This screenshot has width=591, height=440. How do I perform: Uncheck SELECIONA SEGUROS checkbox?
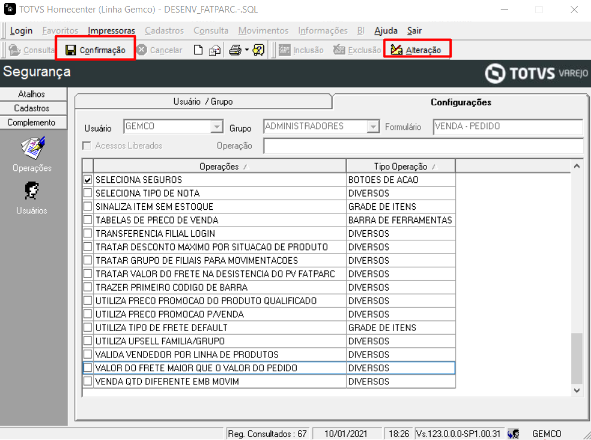tap(88, 180)
